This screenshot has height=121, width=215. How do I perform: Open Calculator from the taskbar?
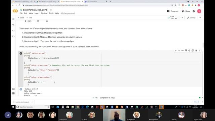point(63,107)
